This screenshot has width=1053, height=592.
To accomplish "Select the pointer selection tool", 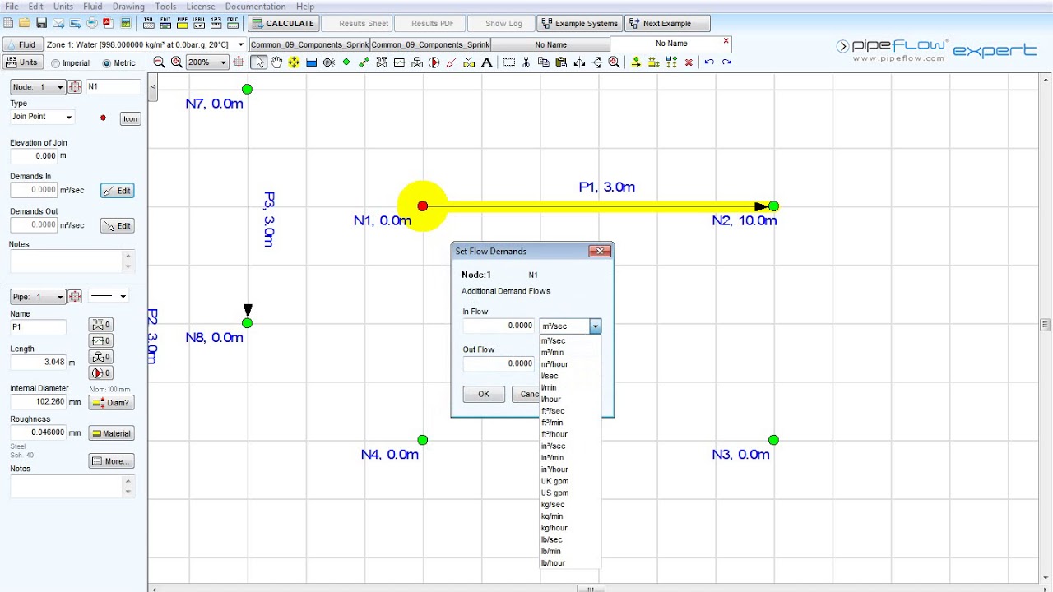I will 258,62.
